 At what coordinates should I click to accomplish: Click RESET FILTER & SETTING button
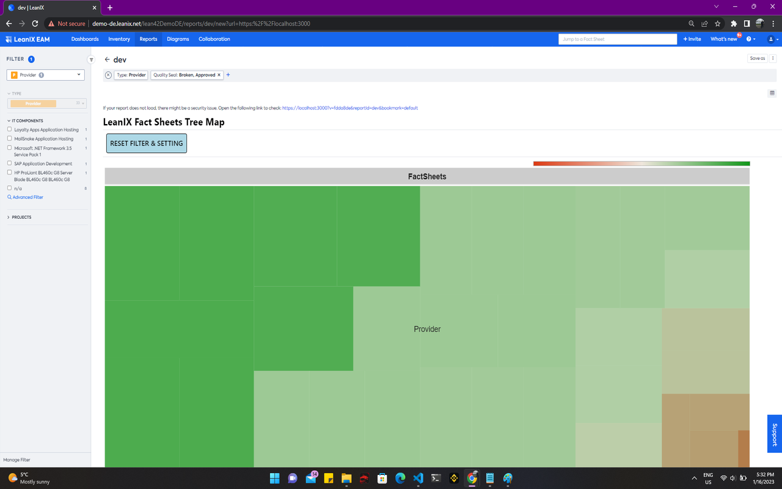point(147,143)
